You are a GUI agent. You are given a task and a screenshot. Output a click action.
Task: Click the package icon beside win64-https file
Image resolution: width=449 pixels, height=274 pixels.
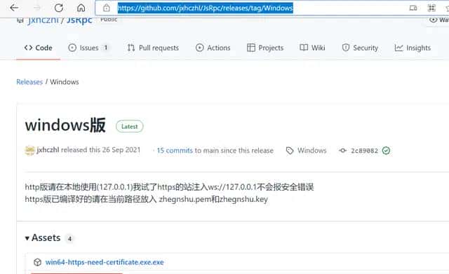(37, 262)
